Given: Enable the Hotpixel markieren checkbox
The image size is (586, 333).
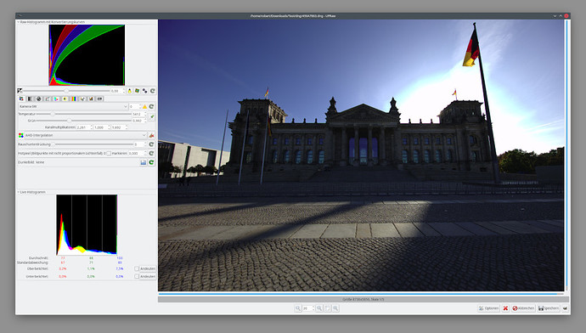Looking at the screenshot, I should [x=109, y=153].
